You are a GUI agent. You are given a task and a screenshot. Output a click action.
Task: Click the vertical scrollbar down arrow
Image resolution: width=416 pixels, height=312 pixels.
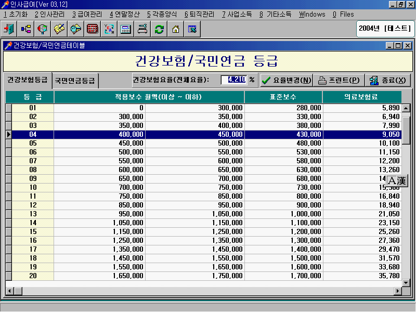point(406,282)
